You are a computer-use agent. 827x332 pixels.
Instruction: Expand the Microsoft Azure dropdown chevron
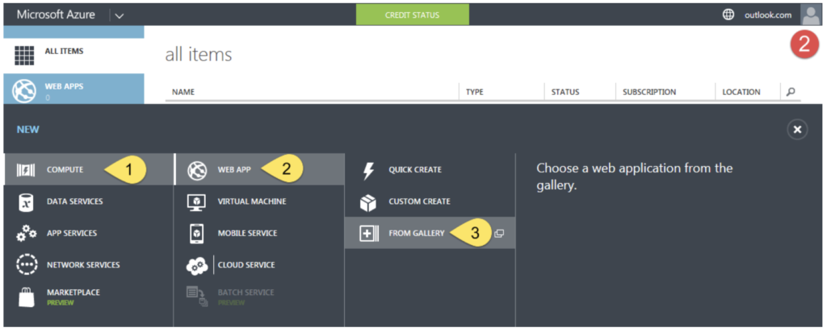[120, 15]
